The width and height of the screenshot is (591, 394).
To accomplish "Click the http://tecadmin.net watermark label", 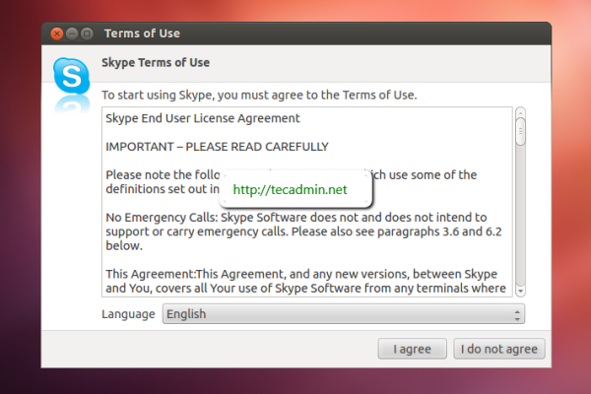I will point(289,188).
